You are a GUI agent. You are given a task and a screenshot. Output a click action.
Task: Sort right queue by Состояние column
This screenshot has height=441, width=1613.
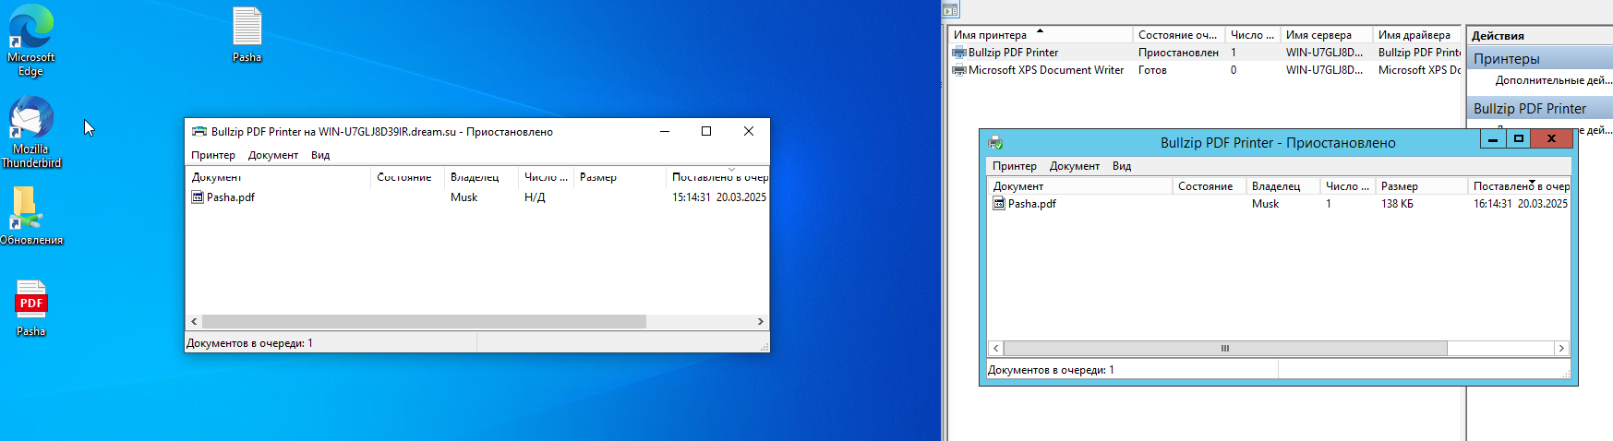(x=1209, y=186)
